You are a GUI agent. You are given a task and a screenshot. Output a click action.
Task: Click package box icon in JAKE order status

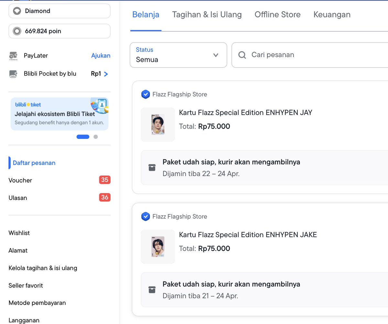(x=152, y=290)
